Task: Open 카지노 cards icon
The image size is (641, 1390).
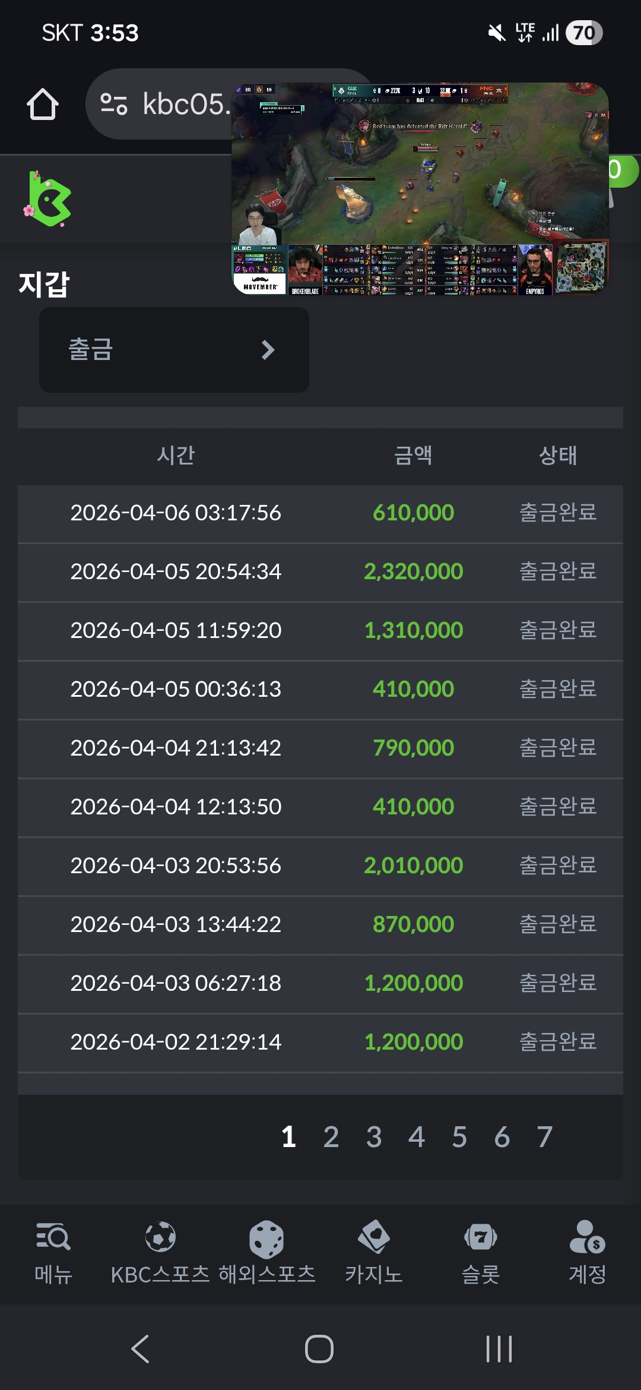Action: click(x=373, y=1237)
